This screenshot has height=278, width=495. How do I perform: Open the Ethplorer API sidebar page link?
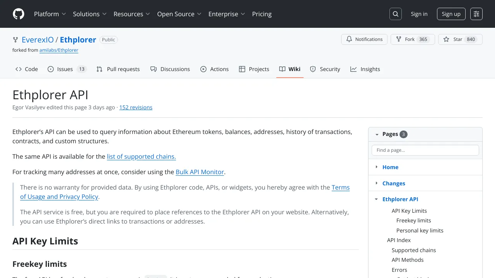click(400, 199)
